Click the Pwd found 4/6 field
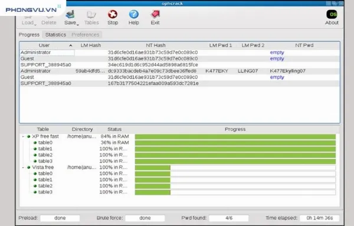This screenshot has height=226, width=354. [229, 218]
